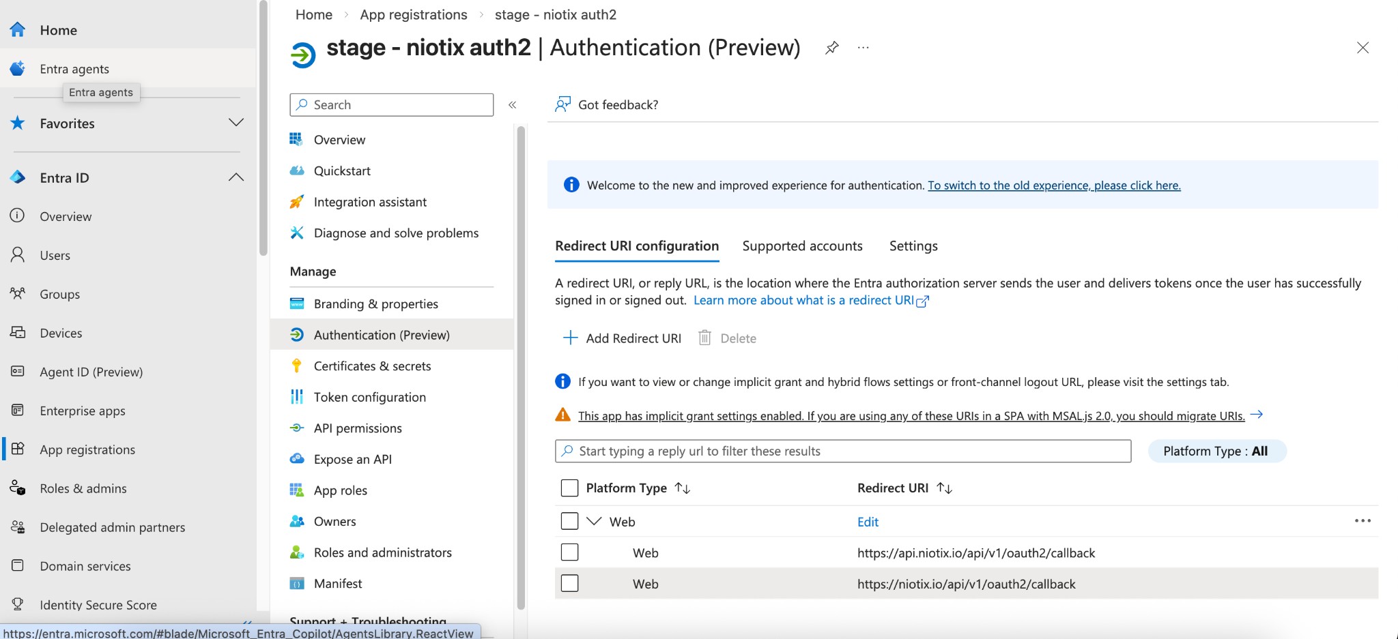
Task: Pin the Authentication blade
Action: pos(832,48)
